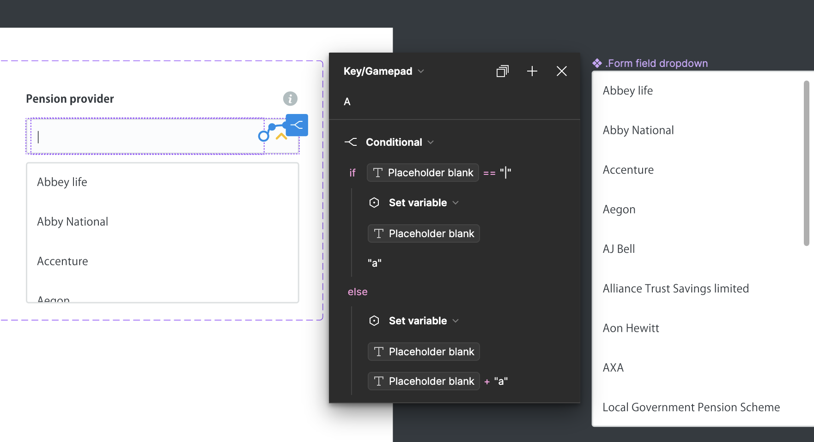Click the "|" comparison value in if condition

(505, 173)
